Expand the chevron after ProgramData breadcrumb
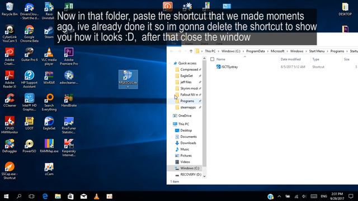The height and width of the screenshot is (201, 358). pyautogui.click(x=268, y=51)
